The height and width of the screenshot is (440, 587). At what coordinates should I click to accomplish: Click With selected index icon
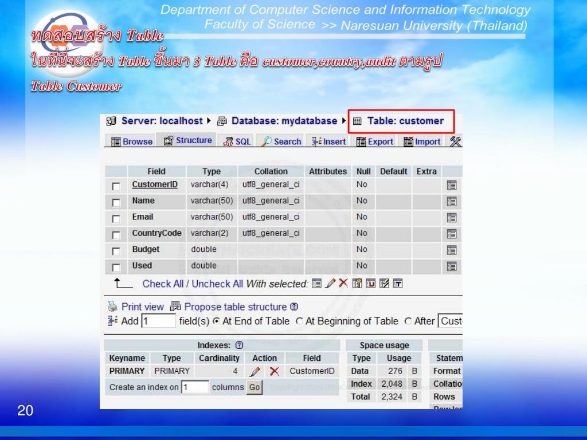click(384, 283)
